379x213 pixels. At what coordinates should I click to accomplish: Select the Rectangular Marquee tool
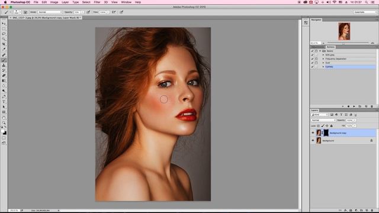pos(4,29)
